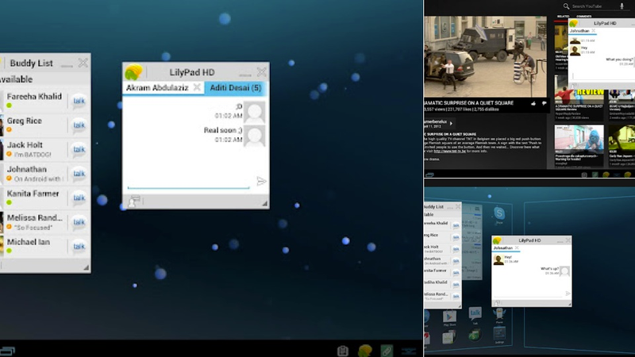The width and height of the screenshot is (635, 357).
Task: Open green dollar sign app icon
Action: pos(474,335)
